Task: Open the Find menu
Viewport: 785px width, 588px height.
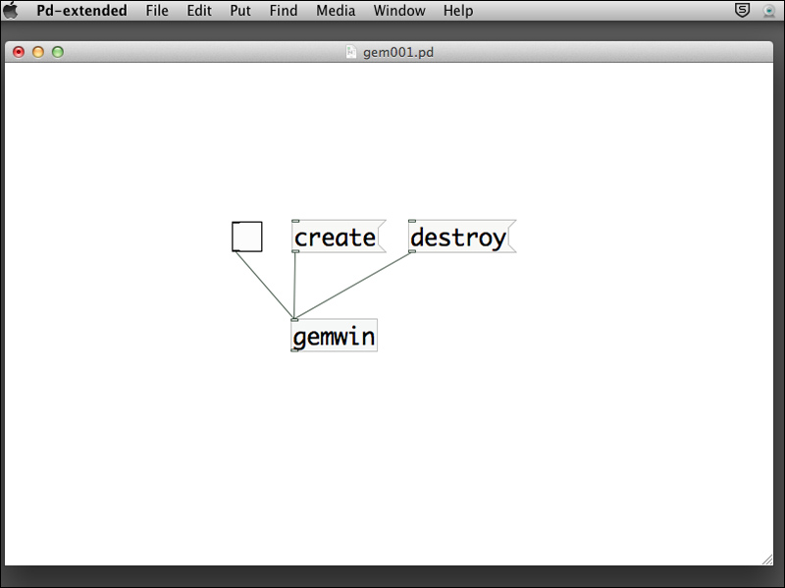Action: click(284, 11)
